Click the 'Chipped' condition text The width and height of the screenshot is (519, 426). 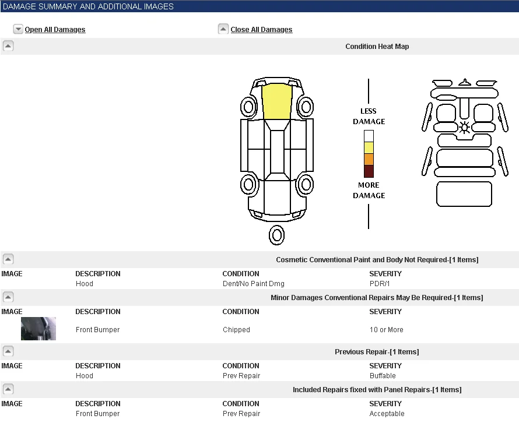coord(236,329)
